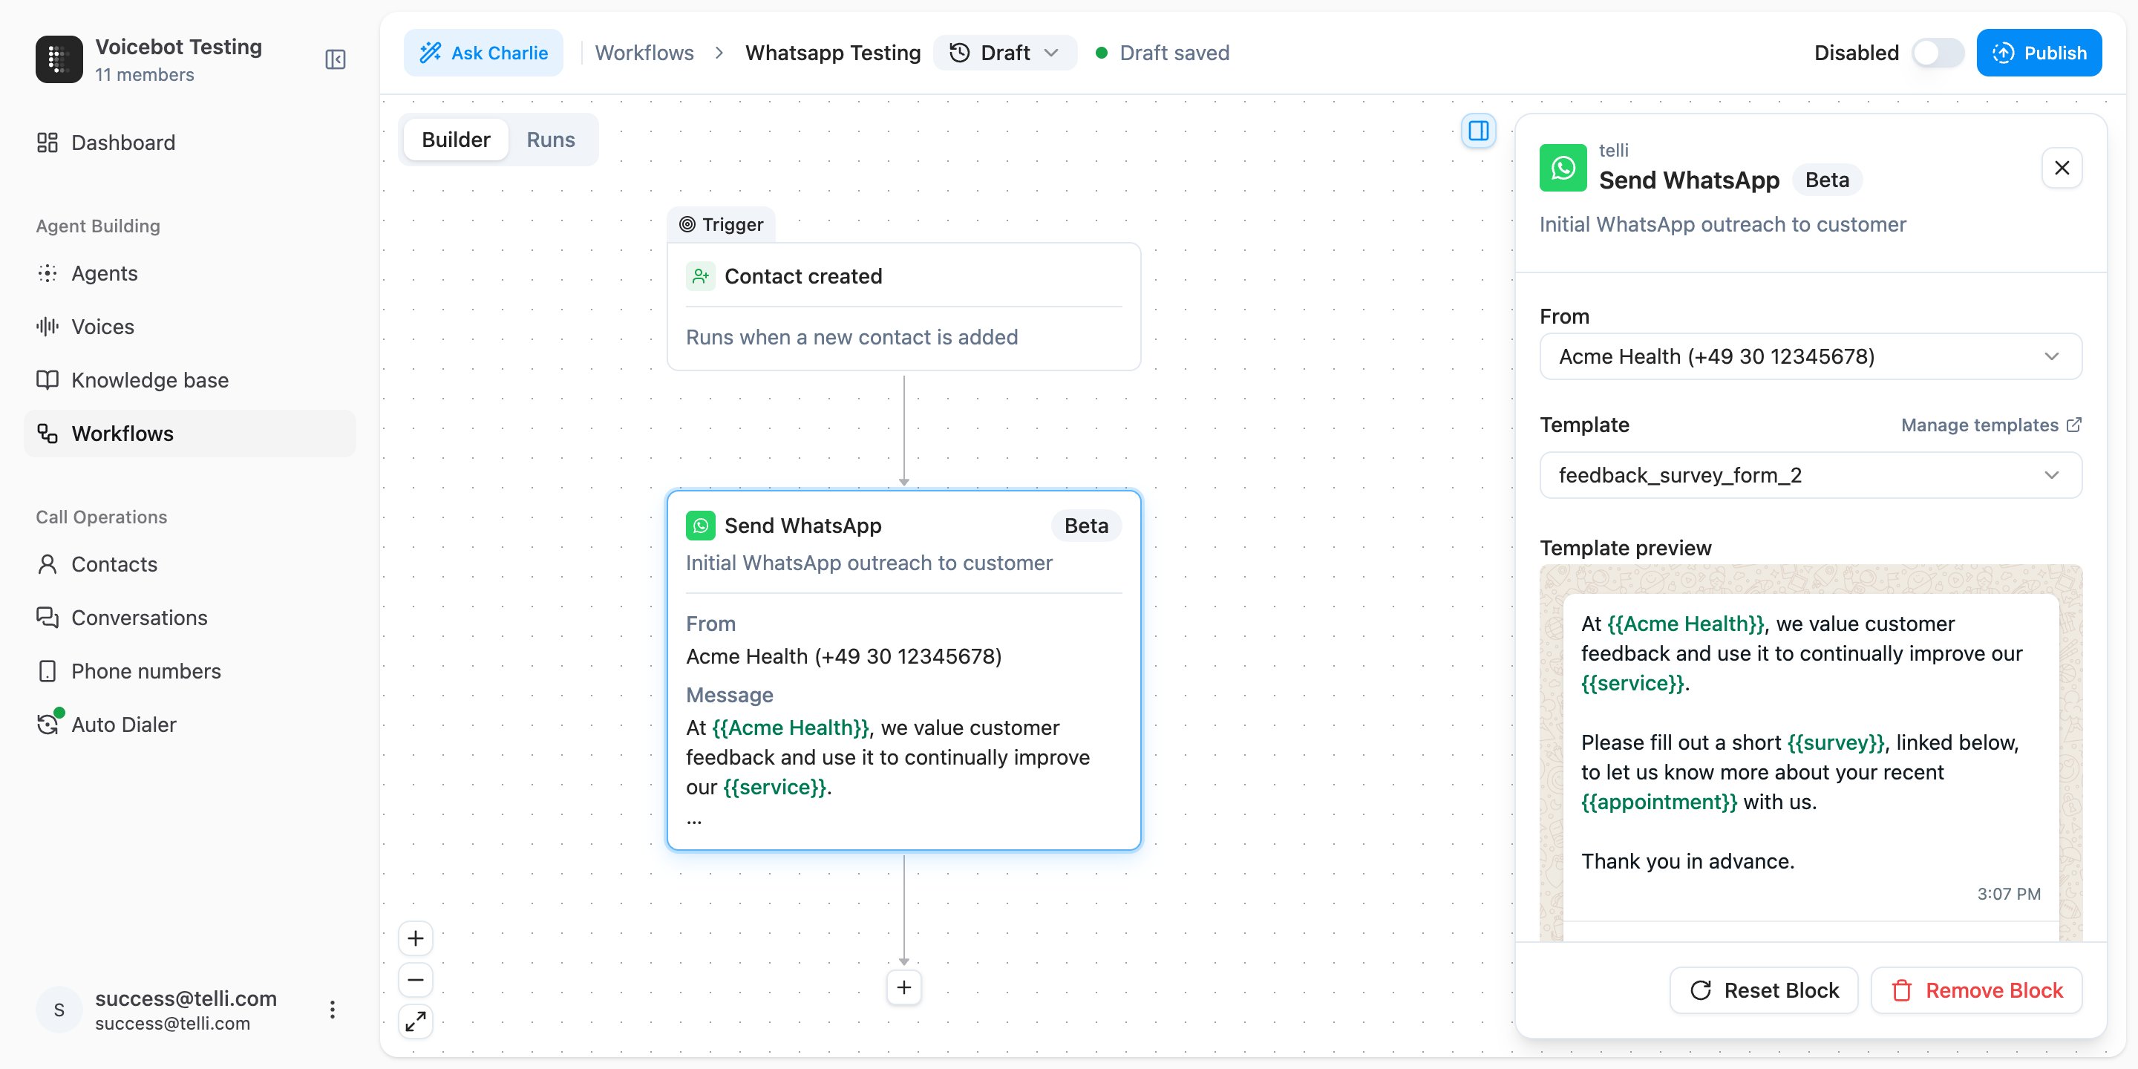Open the Template feedback_survey_form_2 dropdown
The height and width of the screenshot is (1069, 2138).
tap(1810, 475)
